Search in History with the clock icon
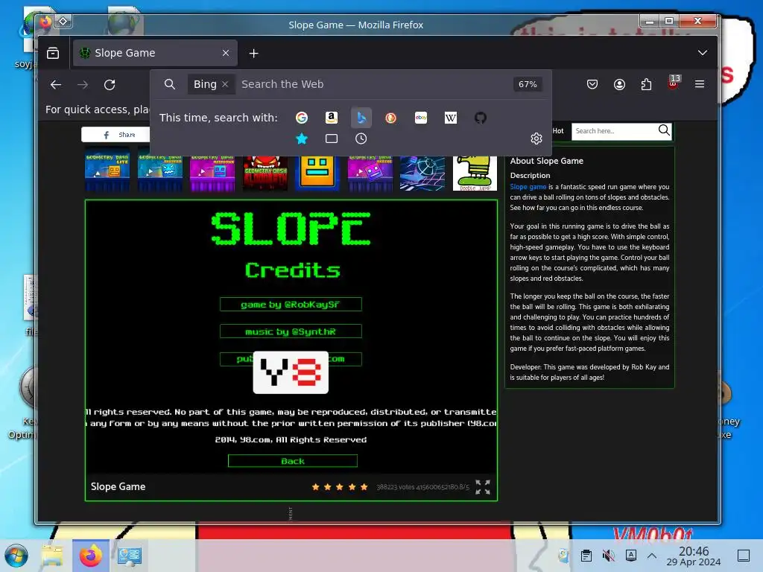 [x=361, y=139]
